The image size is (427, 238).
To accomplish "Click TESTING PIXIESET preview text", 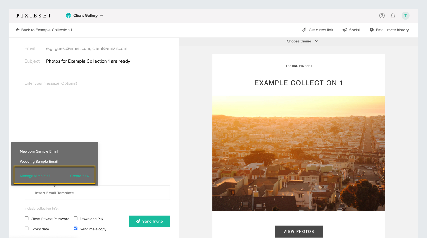I will tap(299, 66).
